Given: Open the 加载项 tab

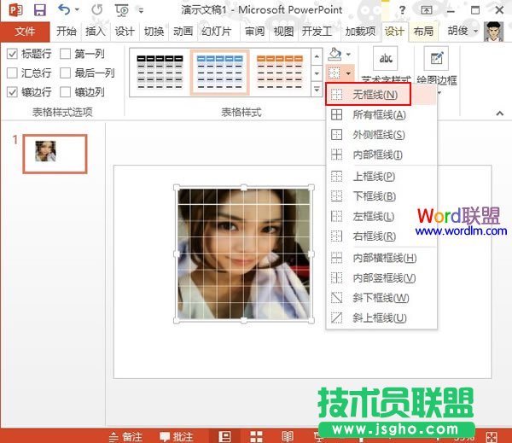Looking at the screenshot, I should tap(360, 32).
